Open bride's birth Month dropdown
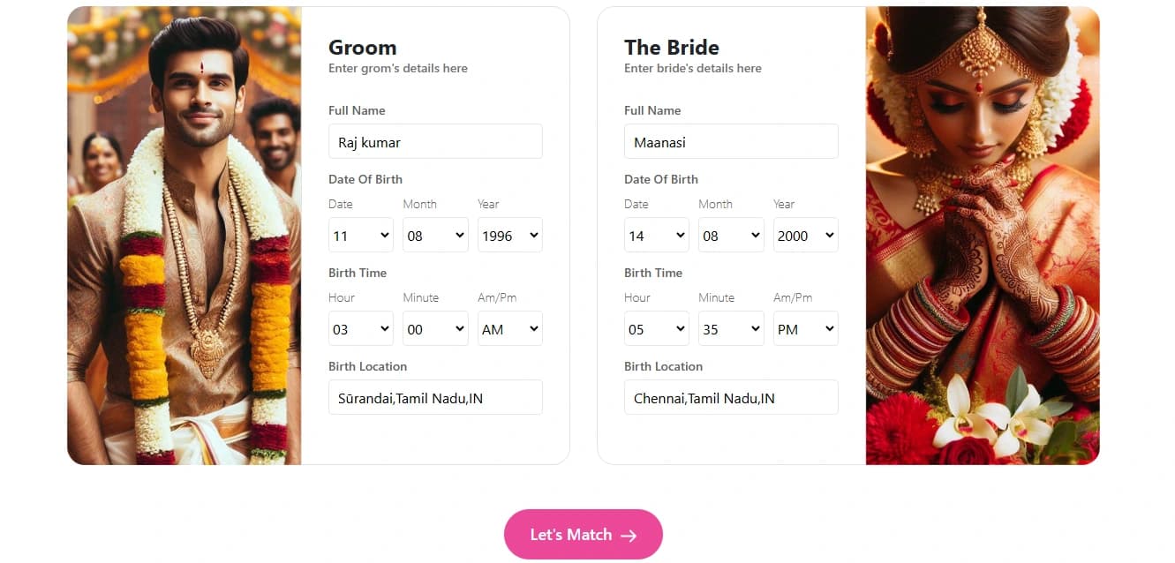This screenshot has width=1175, height=563. 731,236
